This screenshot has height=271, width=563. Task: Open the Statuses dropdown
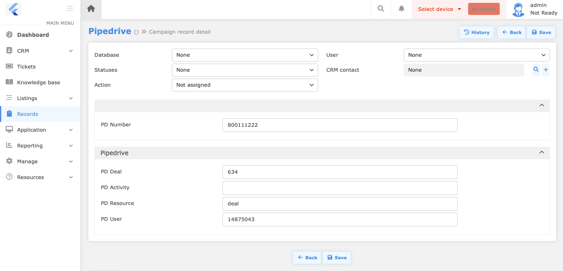tap(245, 70)
